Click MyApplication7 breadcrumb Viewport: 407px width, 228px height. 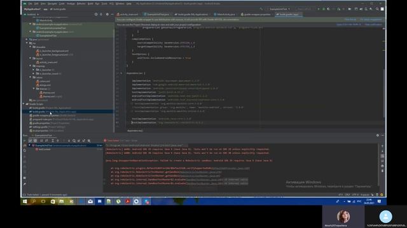pos(32,9)
